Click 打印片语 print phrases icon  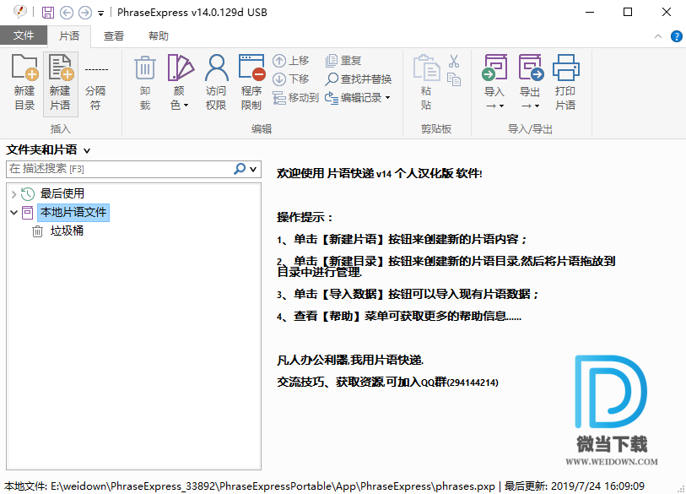click(x=565, y=68)
